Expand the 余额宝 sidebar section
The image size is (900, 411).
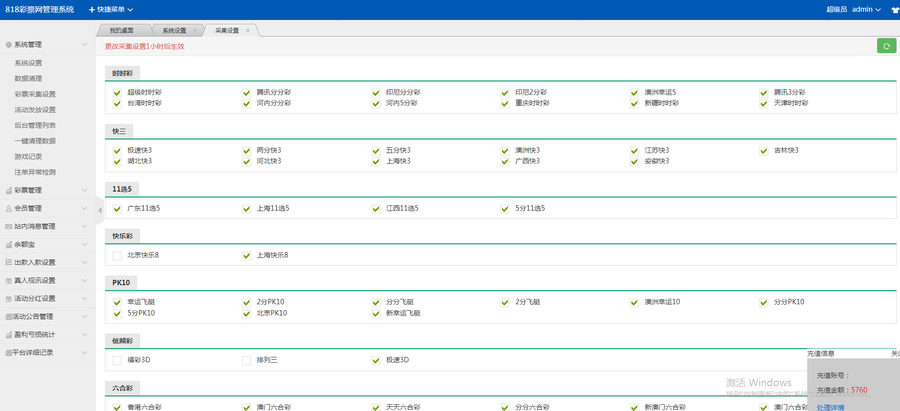(46, 244)
